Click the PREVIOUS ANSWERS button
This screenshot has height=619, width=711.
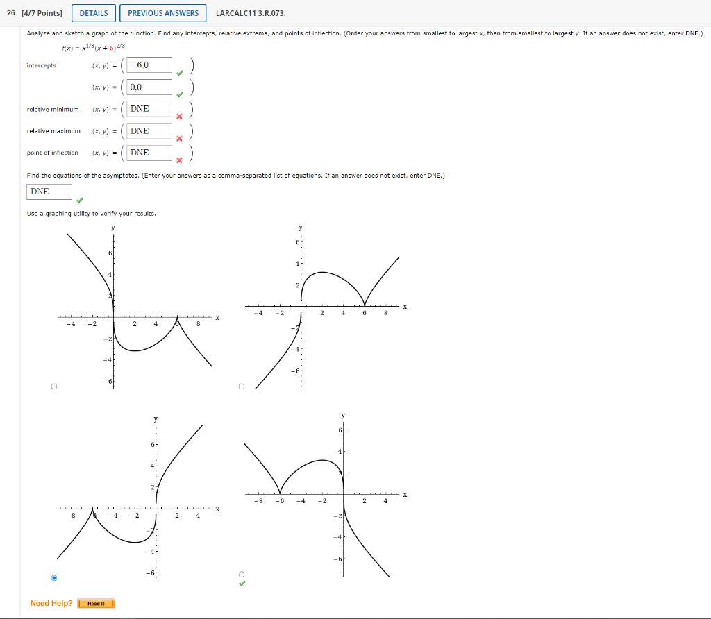tap(162, 12)
